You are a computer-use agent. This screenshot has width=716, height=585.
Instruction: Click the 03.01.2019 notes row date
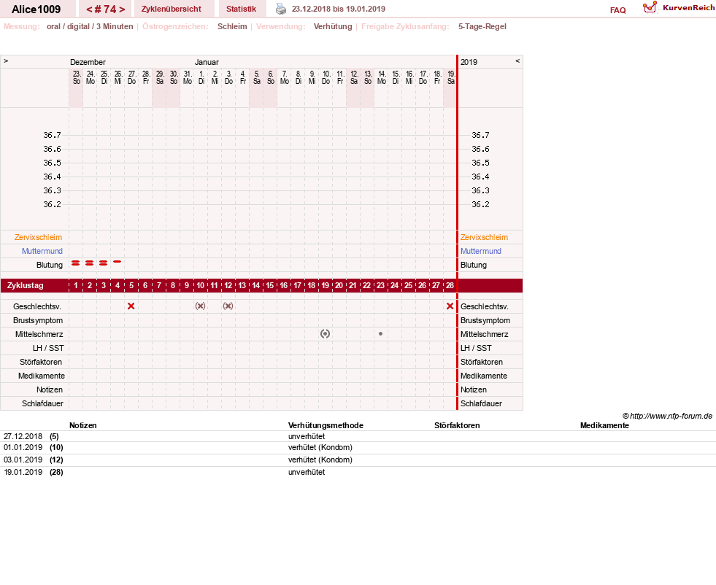pos(23,460)
